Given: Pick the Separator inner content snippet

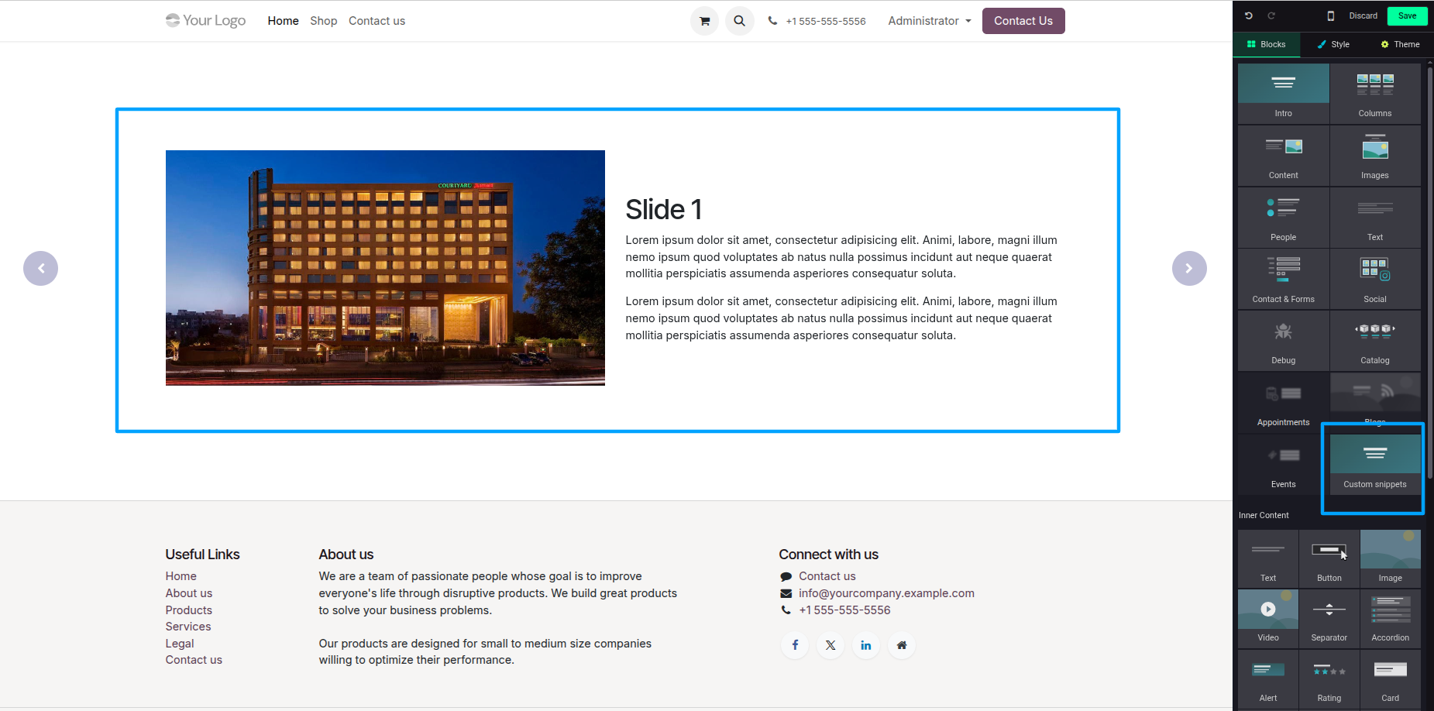Looking at the screenshot, I should 1329,618.
